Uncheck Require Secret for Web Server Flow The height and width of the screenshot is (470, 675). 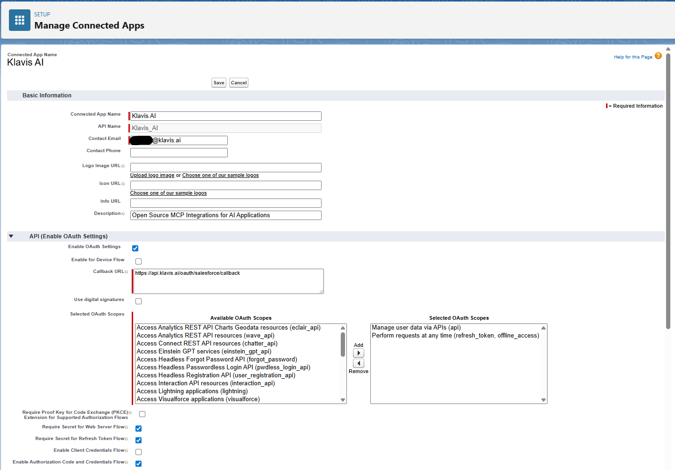(x=138, y=428)
